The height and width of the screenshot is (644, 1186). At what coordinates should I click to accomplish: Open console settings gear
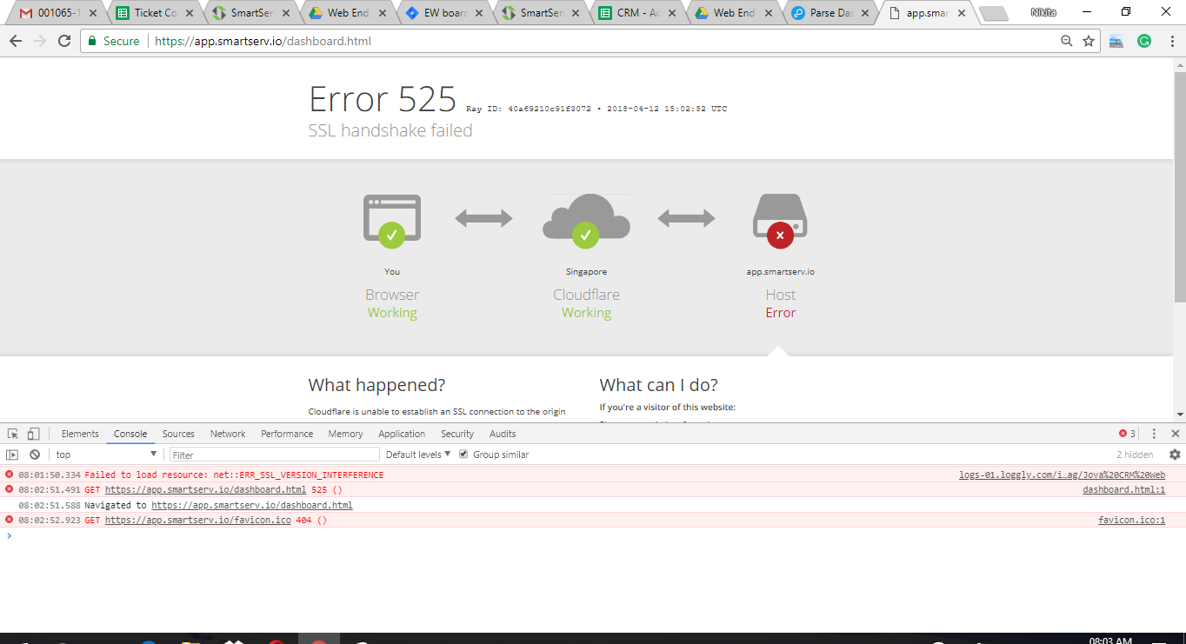pos(1175,455)
